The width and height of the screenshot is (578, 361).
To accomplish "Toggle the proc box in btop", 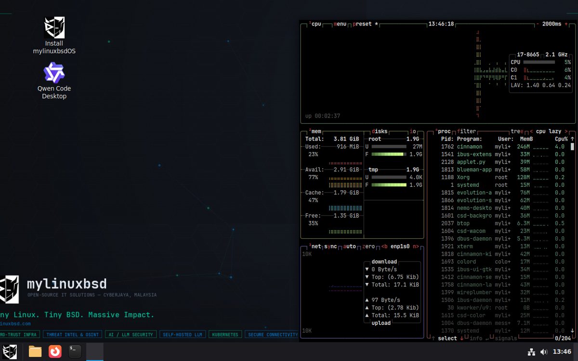I will pos(442,131).
